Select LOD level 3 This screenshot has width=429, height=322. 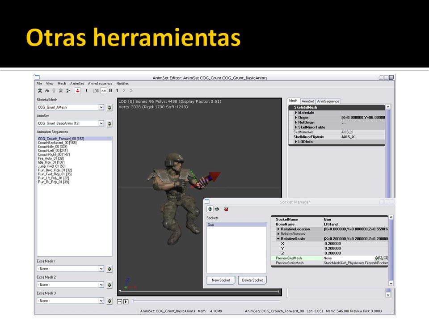[131, 91]
